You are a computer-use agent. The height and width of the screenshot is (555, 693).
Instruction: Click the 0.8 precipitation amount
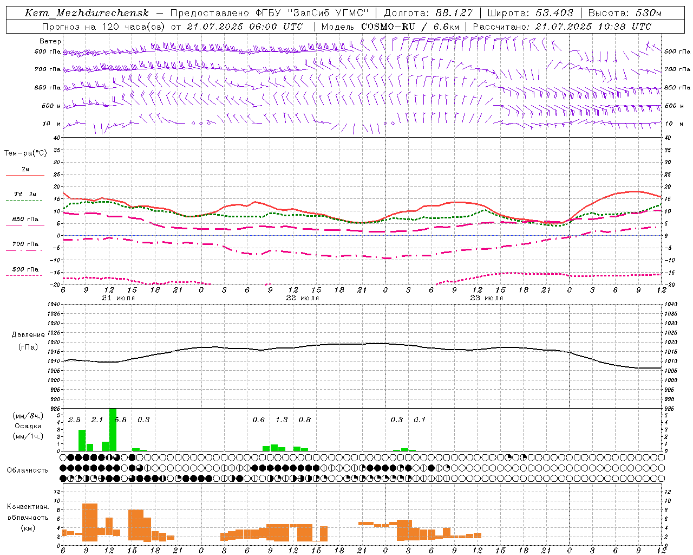tap(305, 420)
